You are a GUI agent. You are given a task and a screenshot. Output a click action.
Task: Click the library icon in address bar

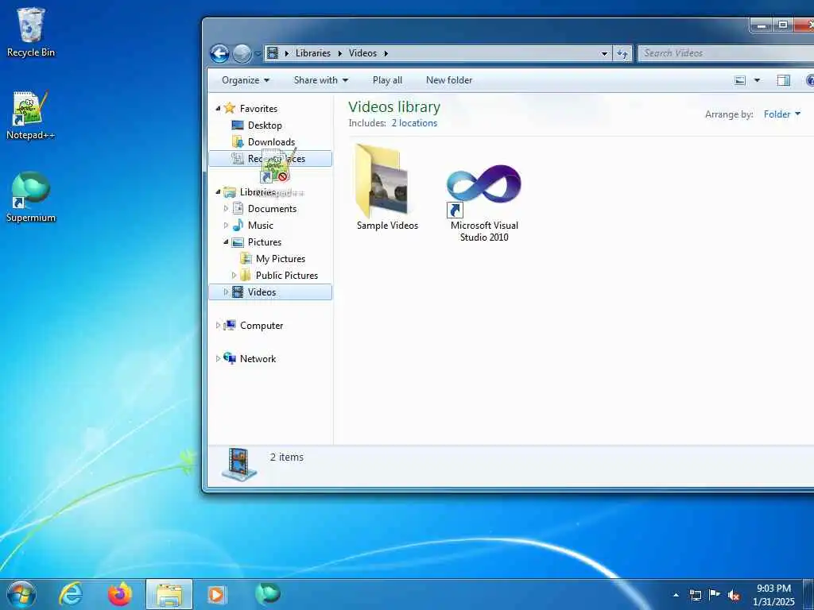(x=273, y=53)
